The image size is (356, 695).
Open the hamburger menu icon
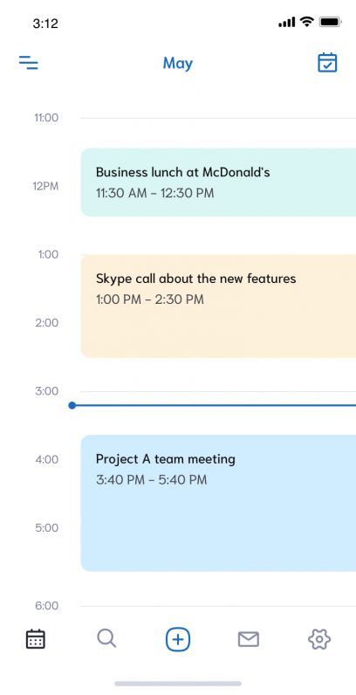(x=28, y=63)
